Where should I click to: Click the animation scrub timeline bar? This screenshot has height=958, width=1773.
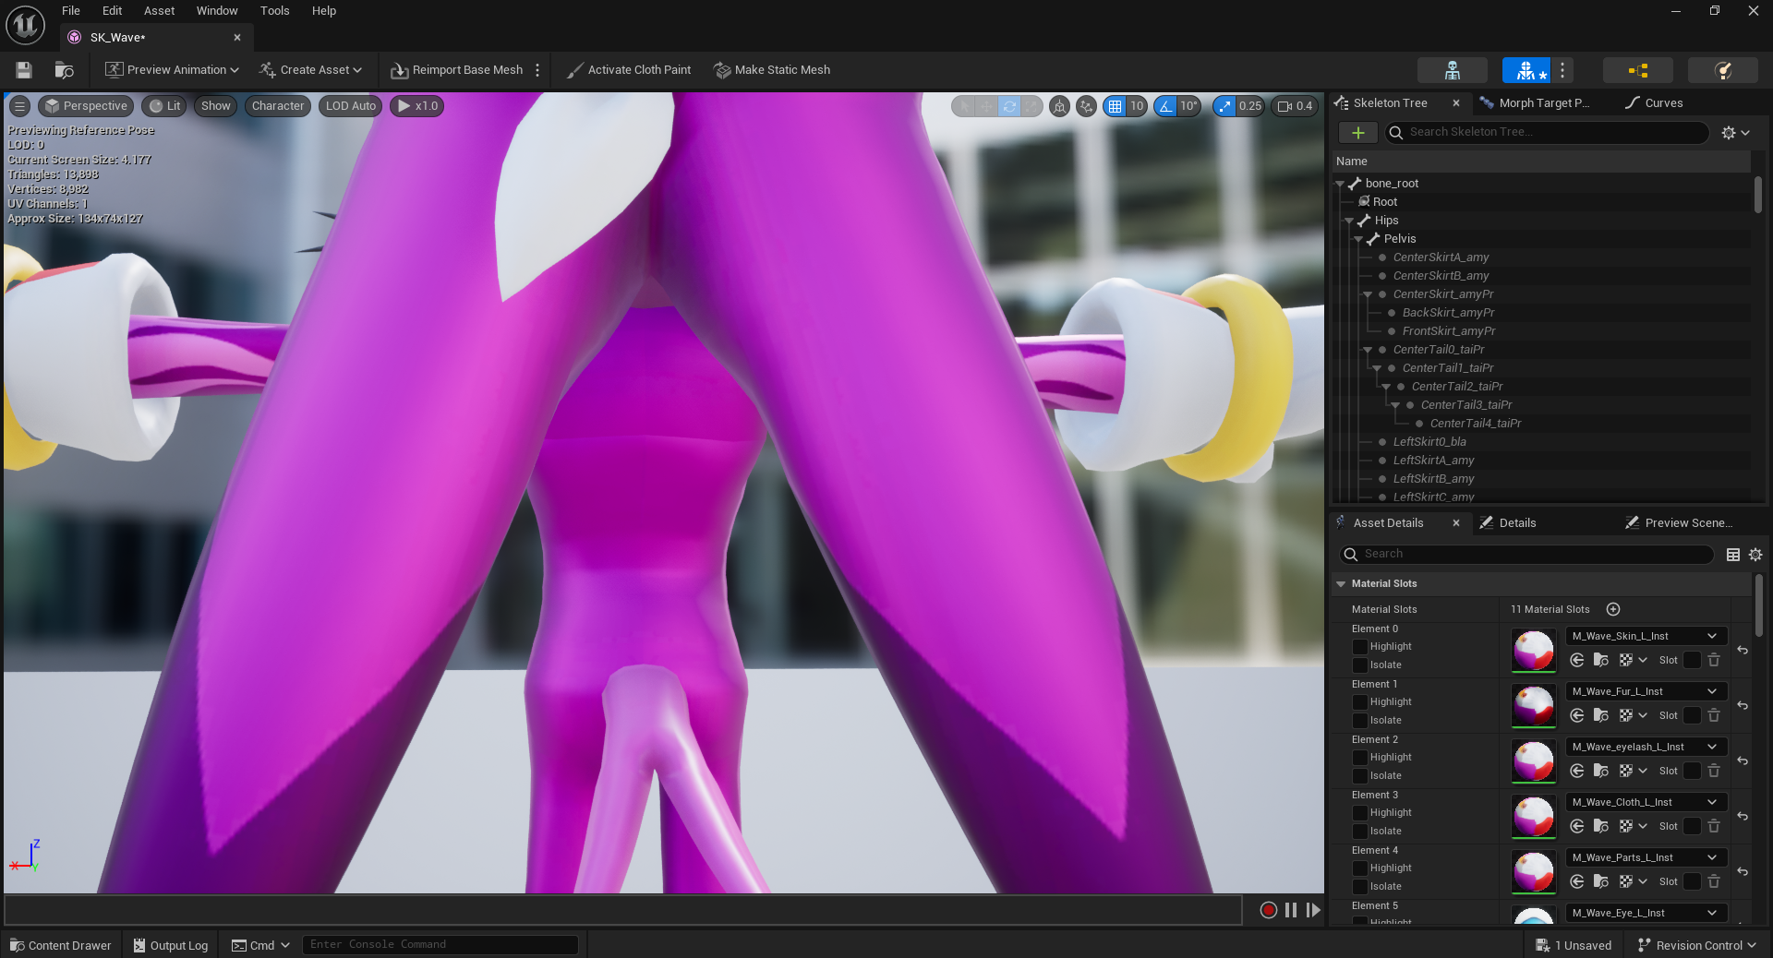click(x=623, y=910)
